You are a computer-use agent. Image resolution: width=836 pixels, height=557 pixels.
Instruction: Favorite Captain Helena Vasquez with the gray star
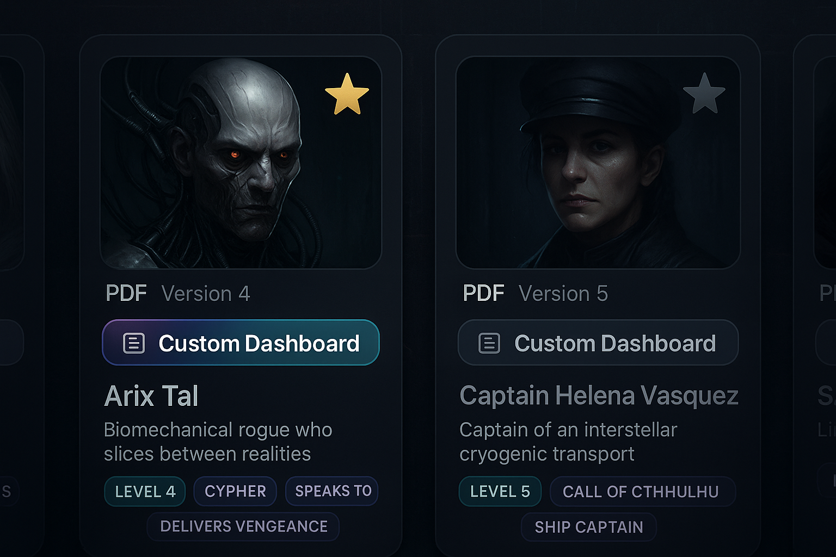point(704,94)
